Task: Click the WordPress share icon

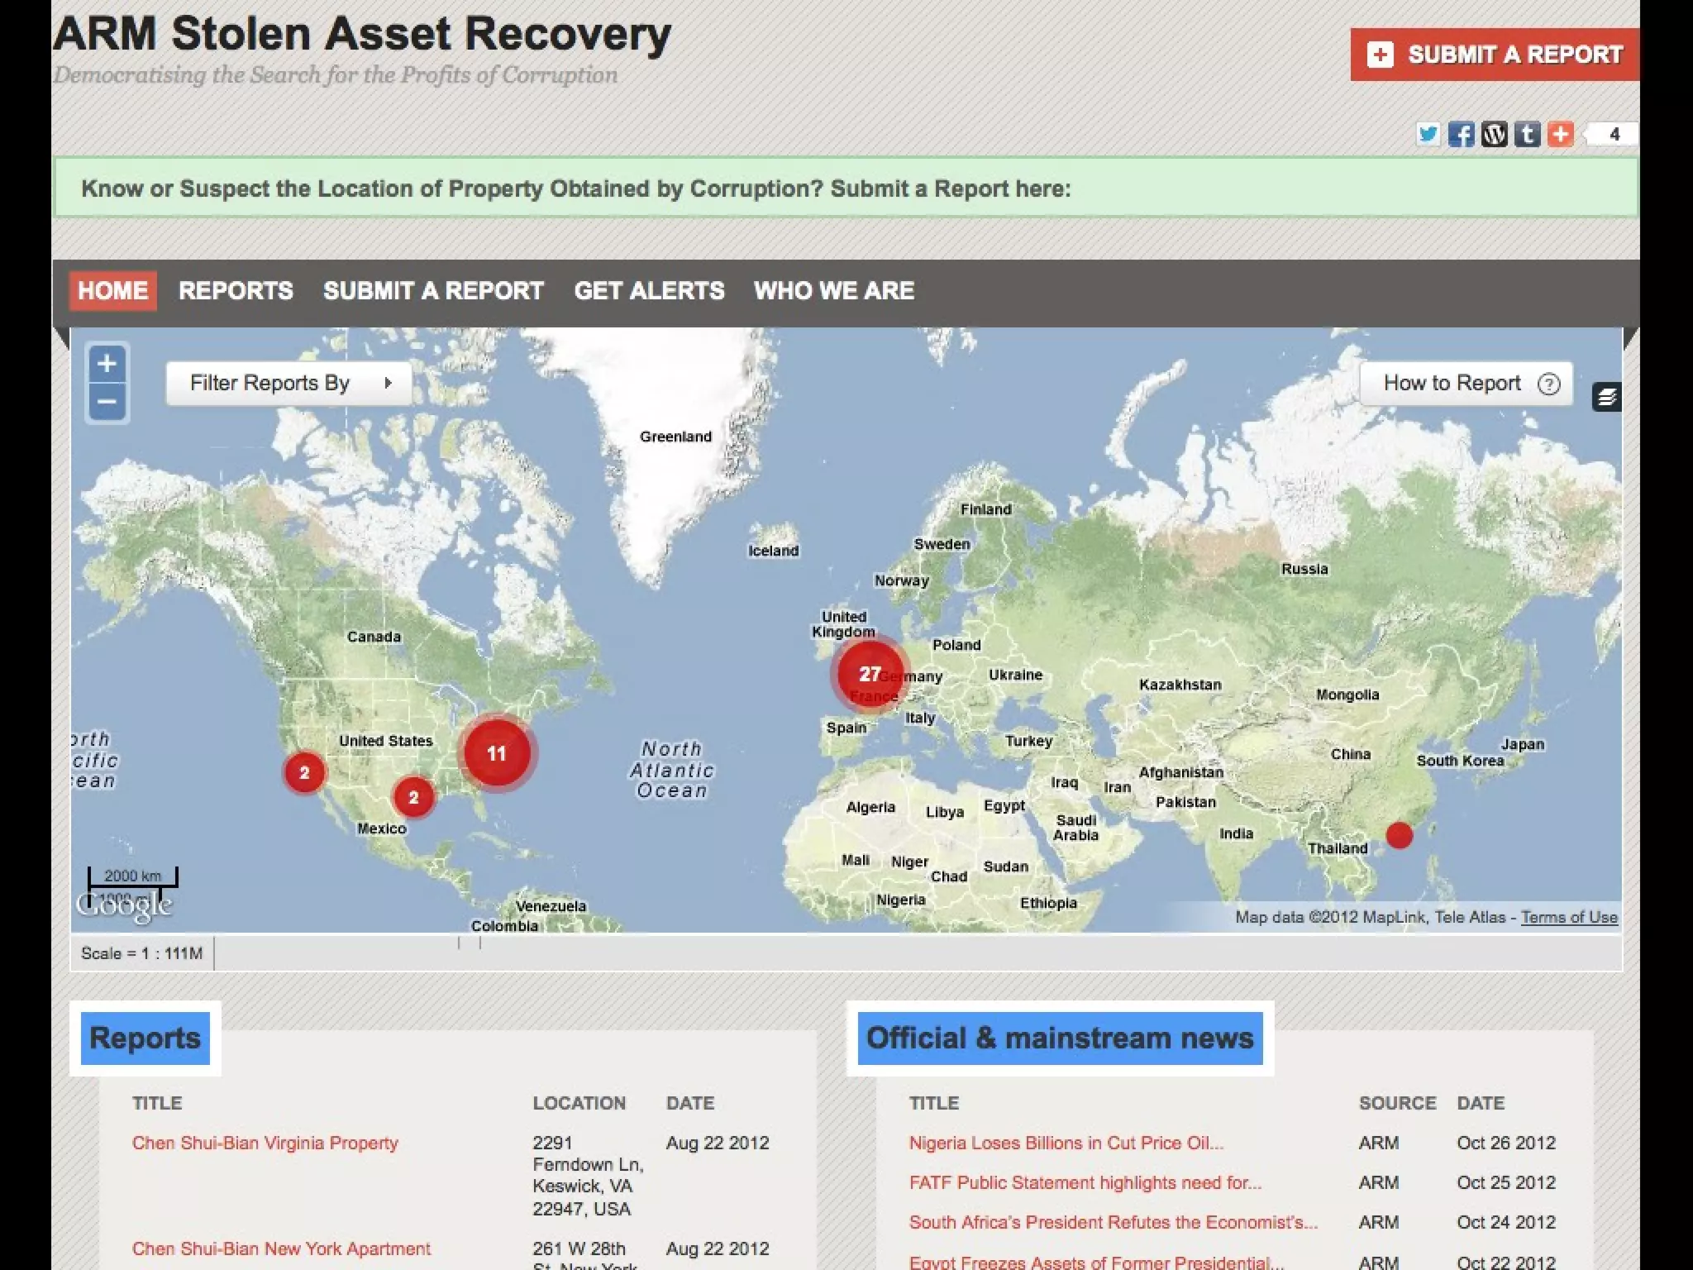Action: pos(1494,134)
